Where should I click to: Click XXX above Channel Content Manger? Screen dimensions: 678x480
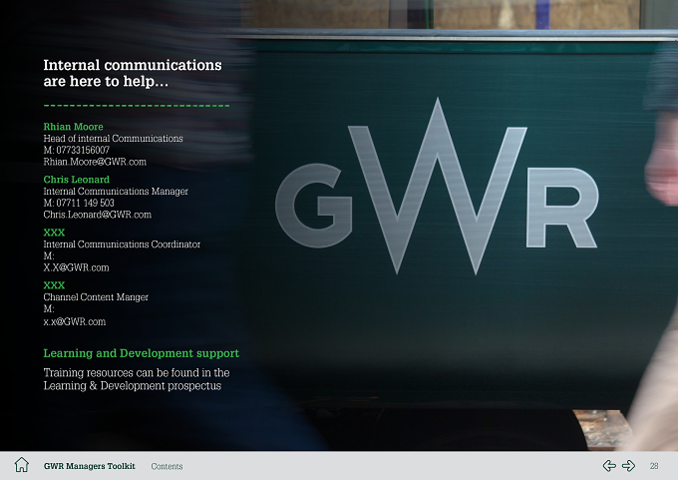pos(54,285)
